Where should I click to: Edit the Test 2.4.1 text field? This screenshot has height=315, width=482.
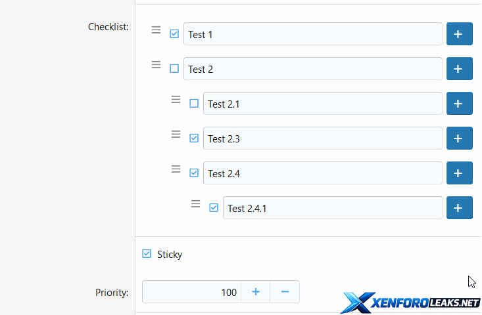332,208
